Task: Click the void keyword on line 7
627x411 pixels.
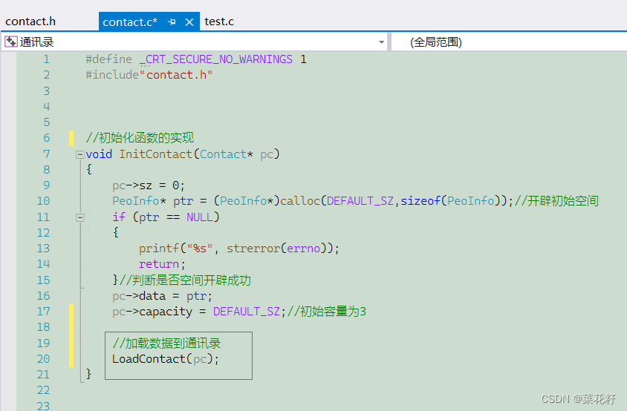Action: pos(99,154)
